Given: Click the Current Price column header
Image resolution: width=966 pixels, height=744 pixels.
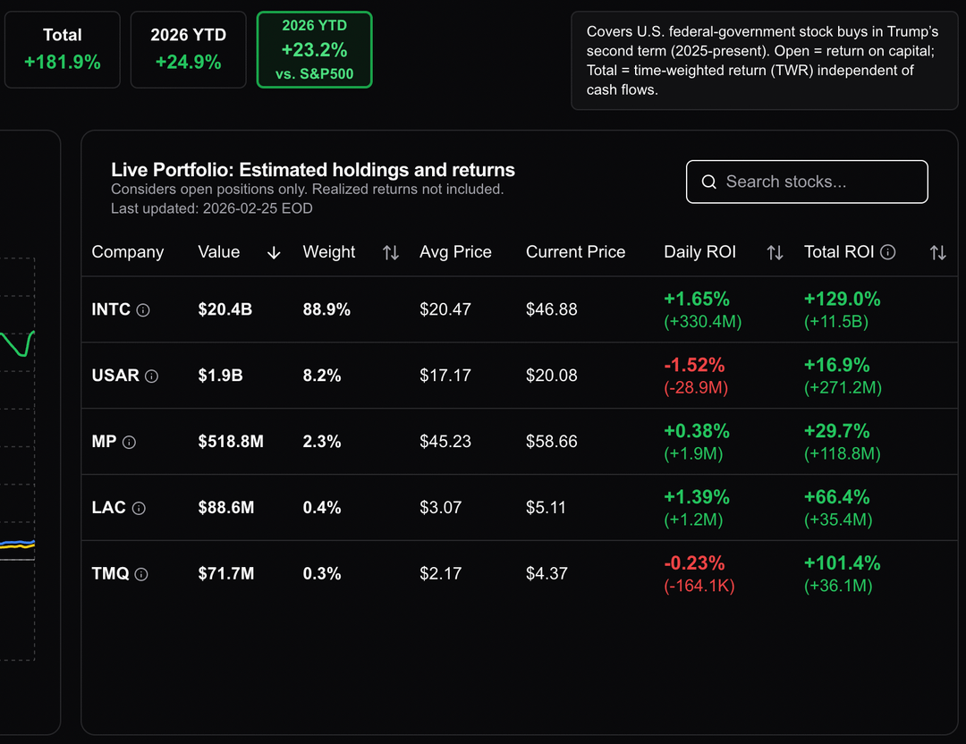Looking at the screenshot, I should pos(575,252).
